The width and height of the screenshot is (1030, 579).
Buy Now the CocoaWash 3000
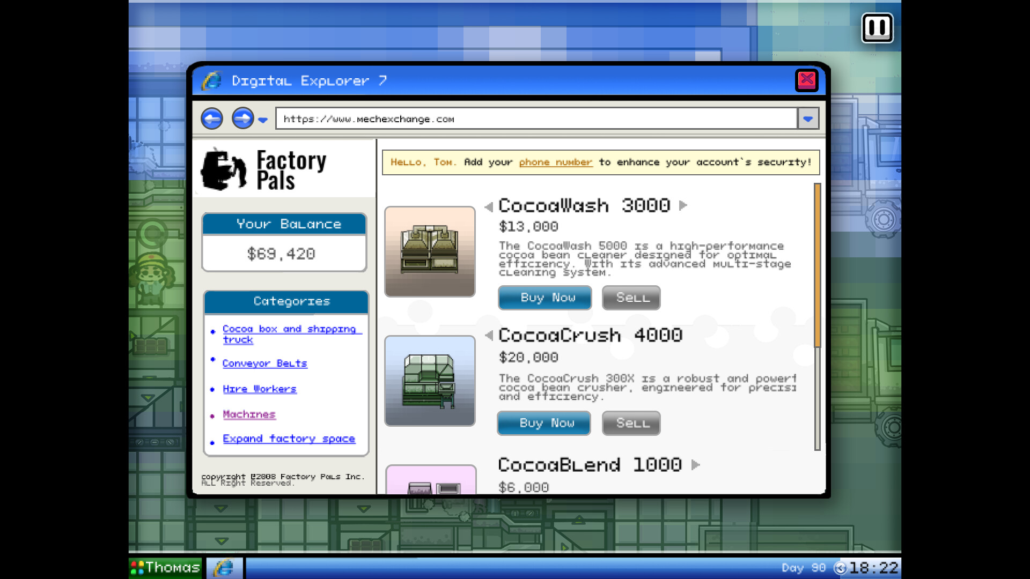coord(545,298)
